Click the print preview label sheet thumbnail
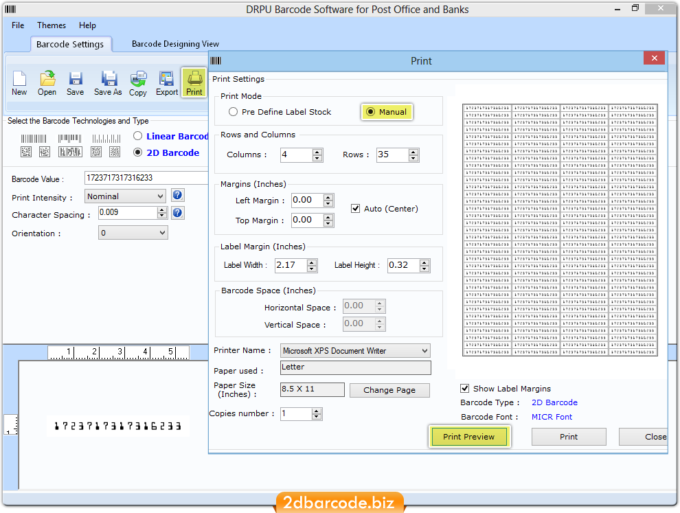The width and height of the screenshot is (680, 513). click(560, 230)
